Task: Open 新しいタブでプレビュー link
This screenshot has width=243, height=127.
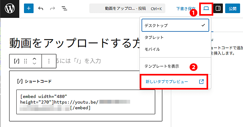Action: (174, 82)
